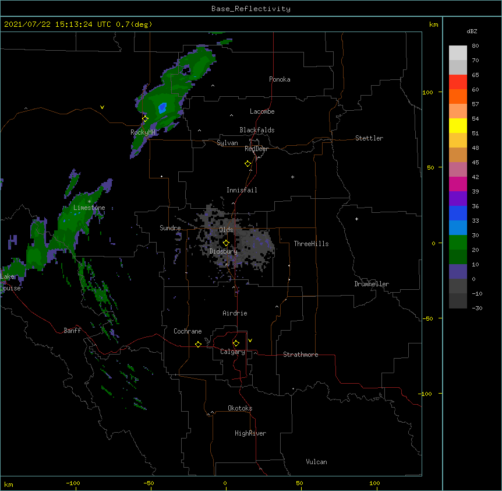Select the 42 value in dBZ legend
This screenshot has width=502, height=491.
tap(475, 177)
